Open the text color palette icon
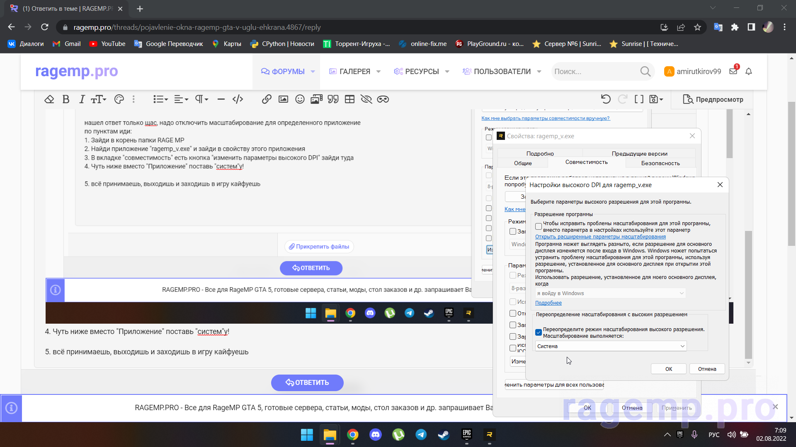 click(x=119, y=99)
